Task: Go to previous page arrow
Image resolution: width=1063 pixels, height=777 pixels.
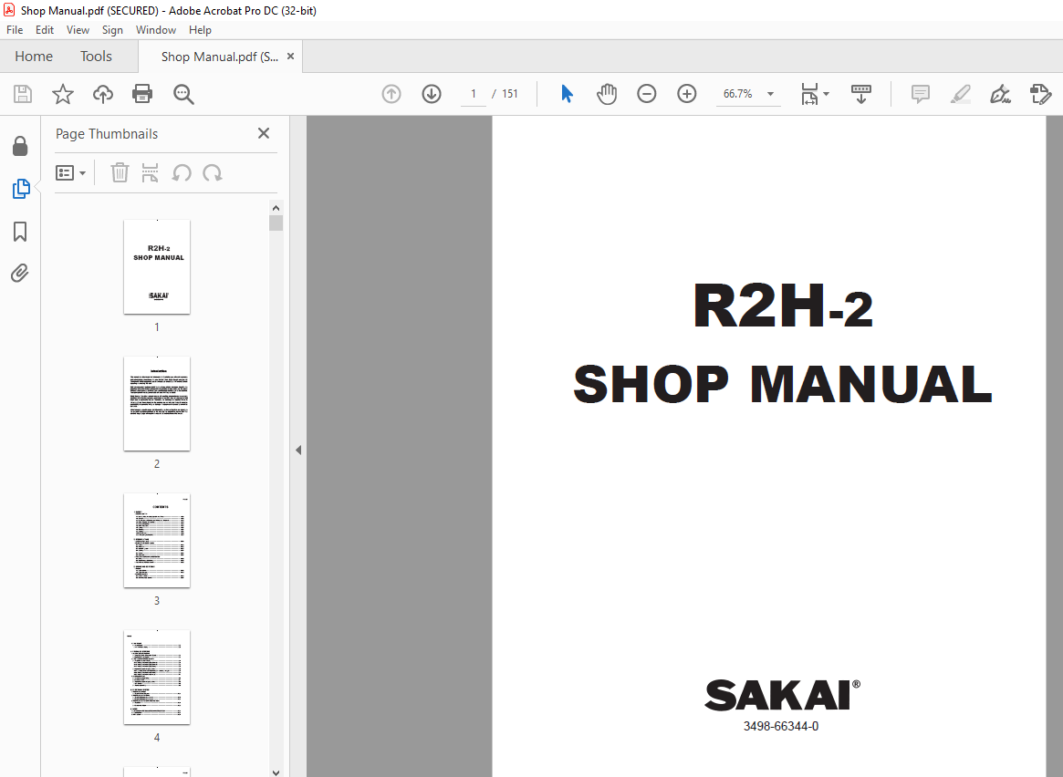Action: pos(391,94)
